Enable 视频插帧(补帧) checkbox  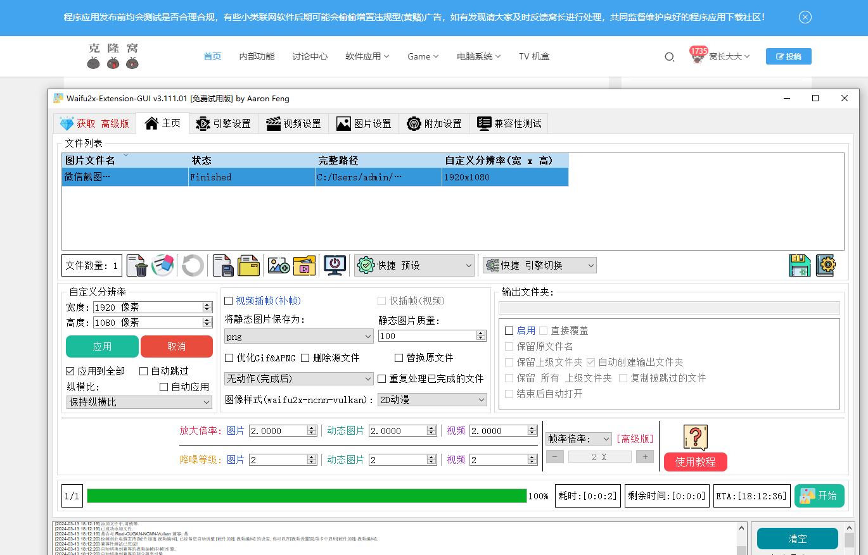[x=229, y=301]
